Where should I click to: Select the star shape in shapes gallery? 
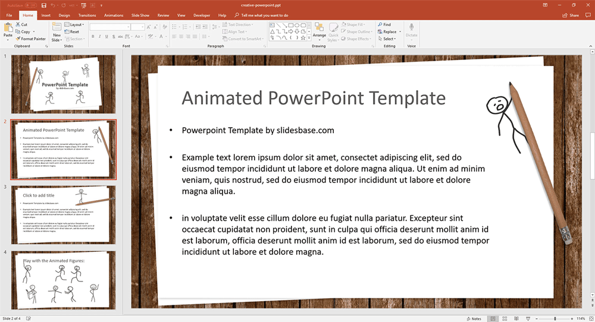pyautogui.click(x=303, y=37)
